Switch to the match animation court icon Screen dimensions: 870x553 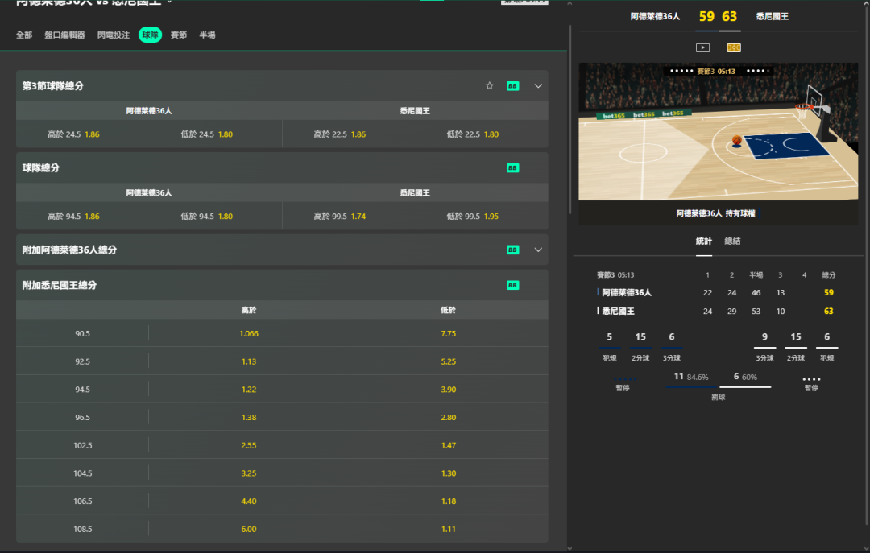pos(734,47)
